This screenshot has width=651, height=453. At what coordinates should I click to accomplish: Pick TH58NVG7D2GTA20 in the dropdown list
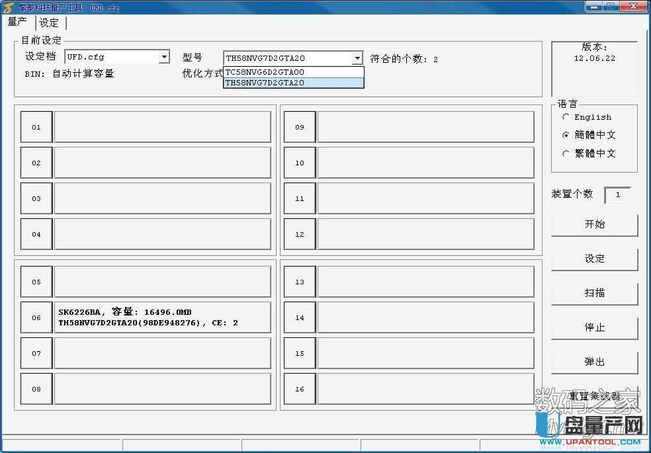[x=293, y=83]
